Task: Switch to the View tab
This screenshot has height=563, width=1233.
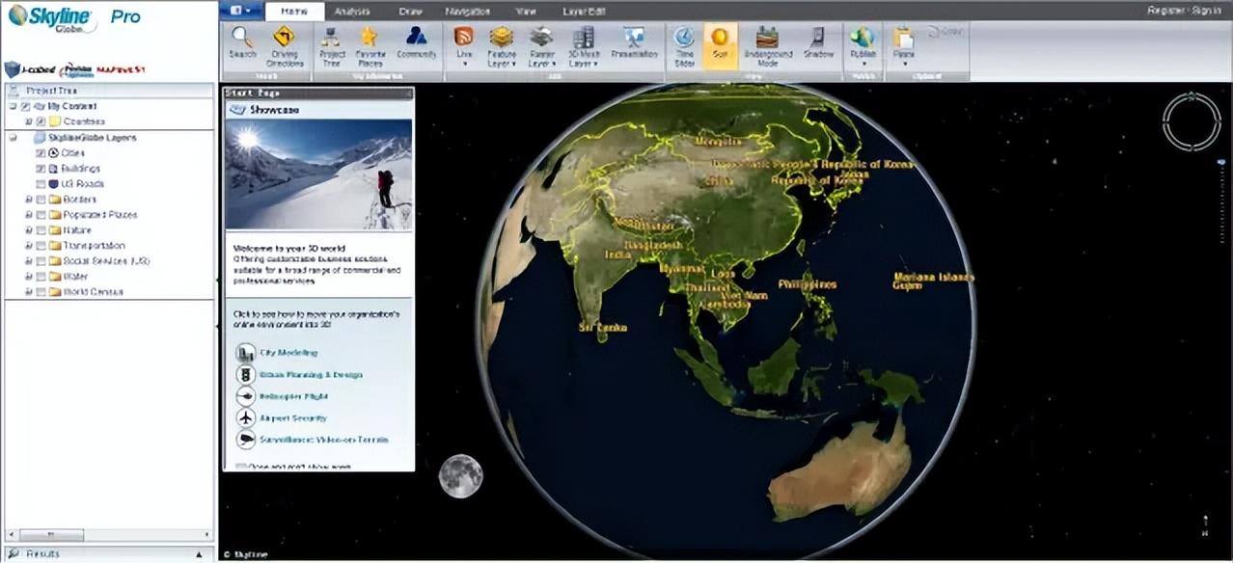Action: (x=526, y=11)
